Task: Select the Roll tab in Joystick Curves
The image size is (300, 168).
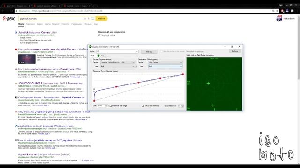Action: pos(92,56)
